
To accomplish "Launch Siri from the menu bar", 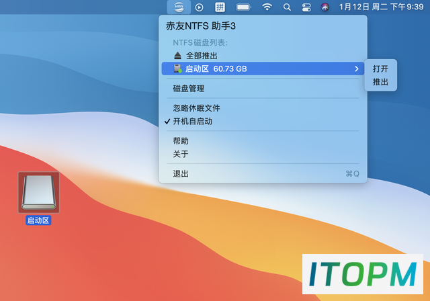I will (325, 7).
